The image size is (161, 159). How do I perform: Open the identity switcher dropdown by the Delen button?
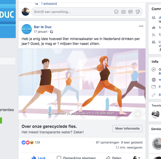tap(137, 158)
